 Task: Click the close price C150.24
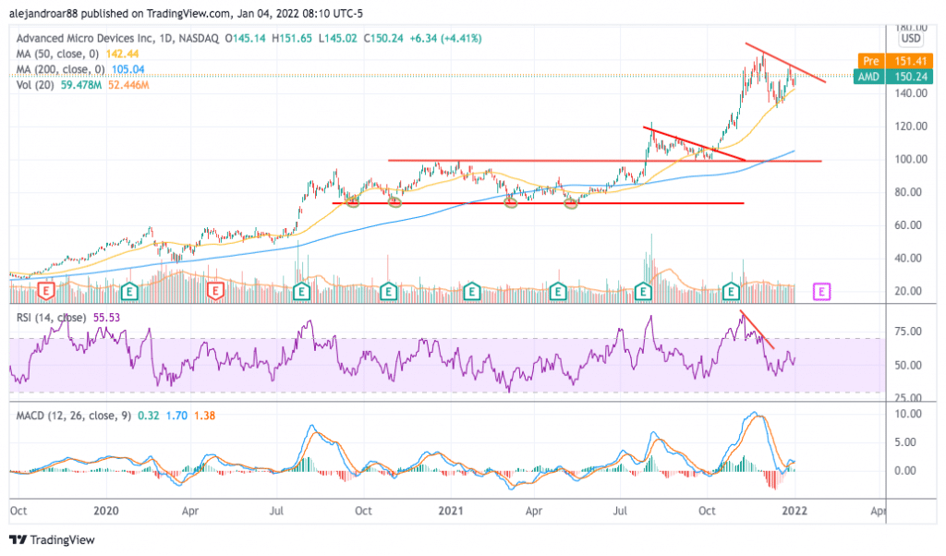[383, 39]
